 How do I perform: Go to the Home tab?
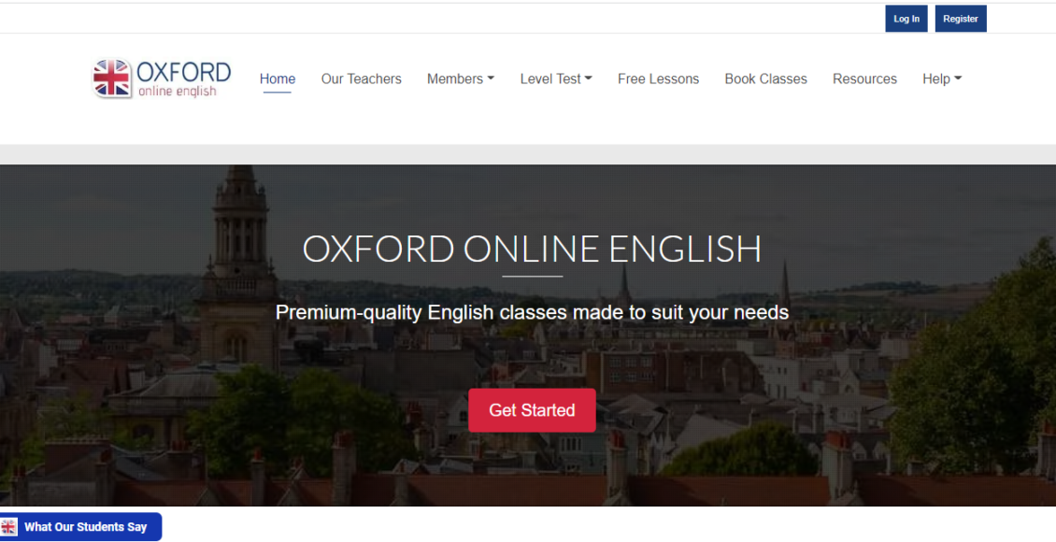tap(278, 78)
